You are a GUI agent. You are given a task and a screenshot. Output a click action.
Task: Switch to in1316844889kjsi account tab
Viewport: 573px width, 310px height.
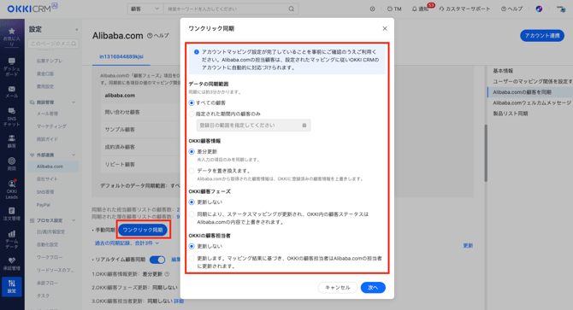121,56
